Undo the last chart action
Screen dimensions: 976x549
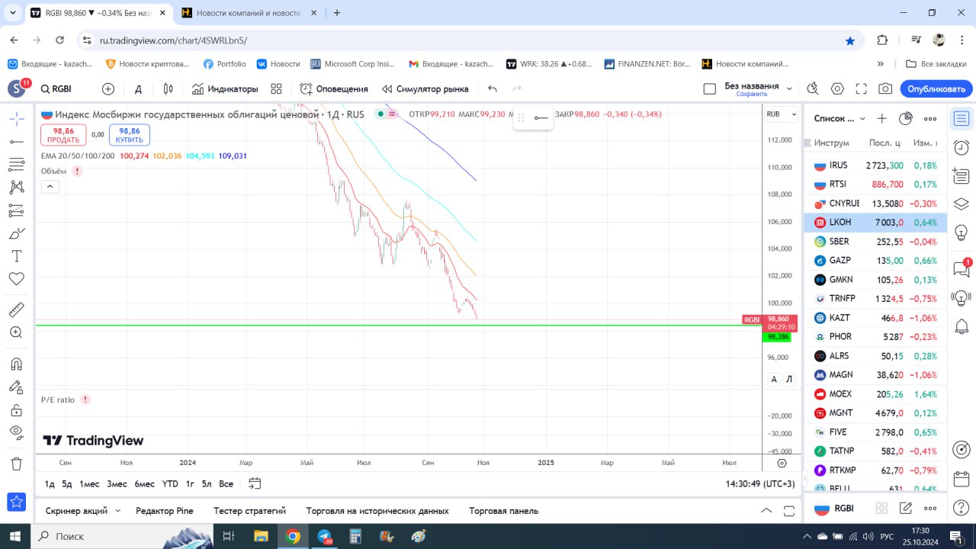[493, 88]
